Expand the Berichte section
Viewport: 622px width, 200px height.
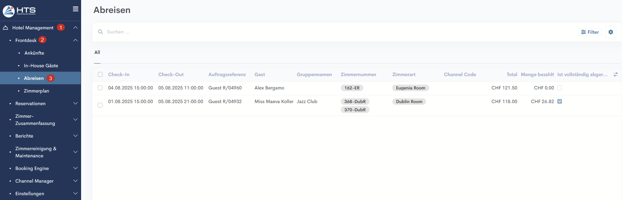coord(75,136)
